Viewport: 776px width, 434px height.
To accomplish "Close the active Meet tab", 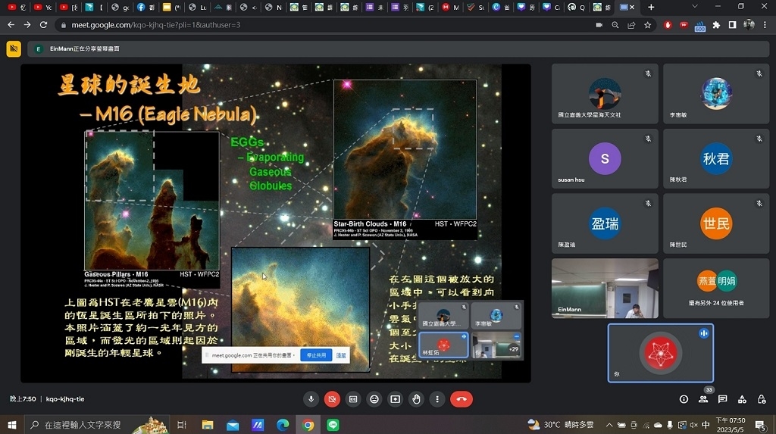I will pyautogui.click(x=632, y=7).
